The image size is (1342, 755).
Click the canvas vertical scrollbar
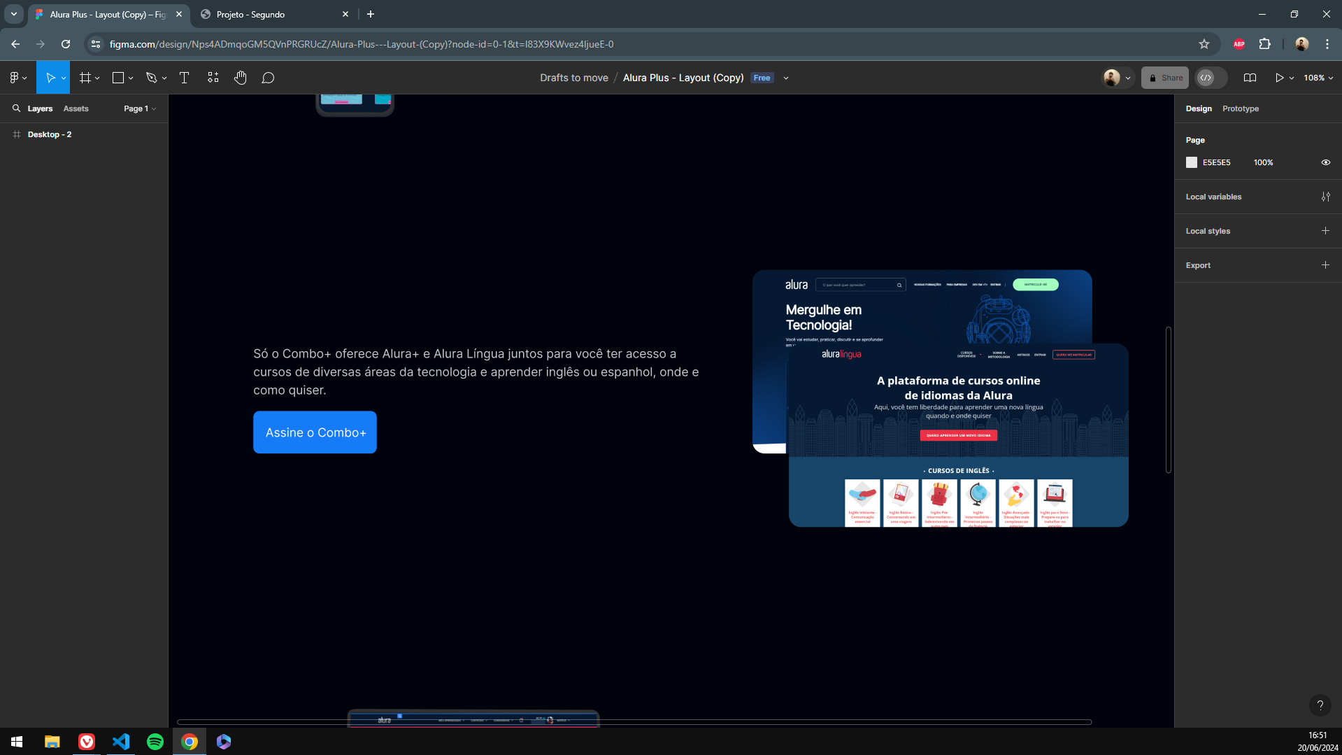click(x=1168, y=400)
